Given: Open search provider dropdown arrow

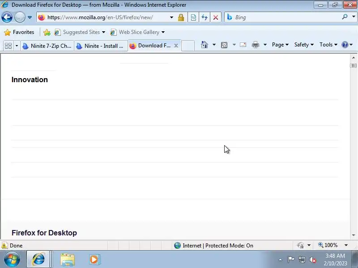Looking at the screenshot, I should click(354, 17).
